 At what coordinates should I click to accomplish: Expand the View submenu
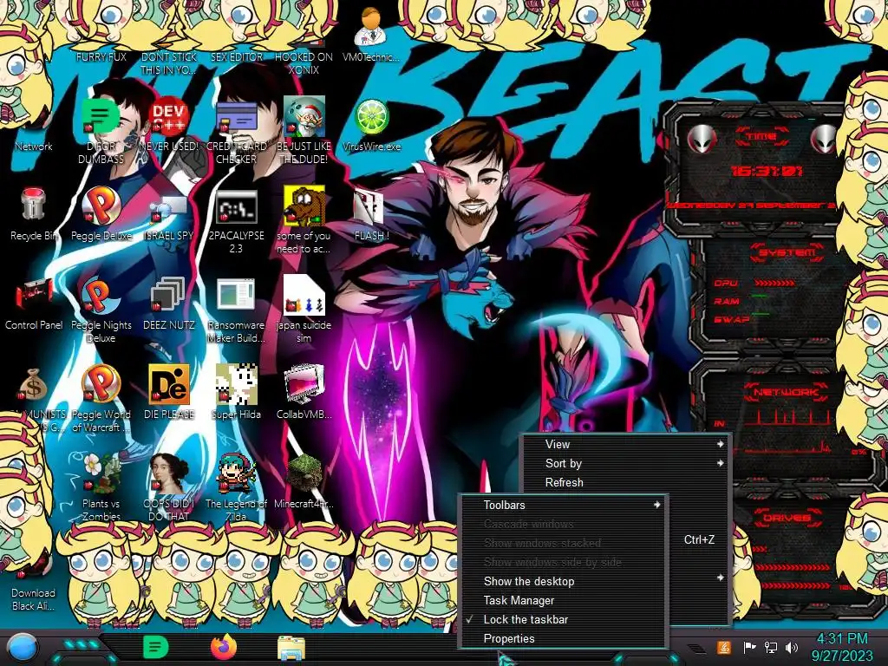pyautogui.click(x=626, y=444)
